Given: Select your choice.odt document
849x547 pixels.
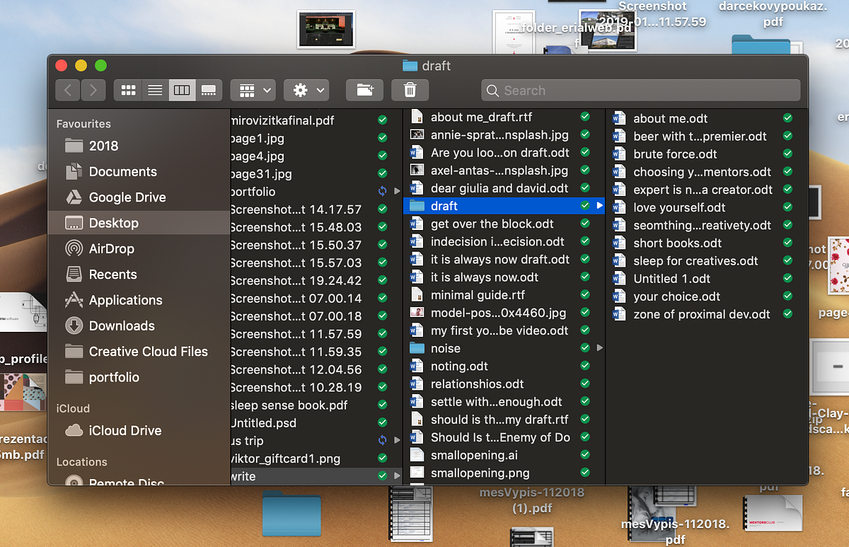Looking at the screenshot, I should [x=707, y=296].
